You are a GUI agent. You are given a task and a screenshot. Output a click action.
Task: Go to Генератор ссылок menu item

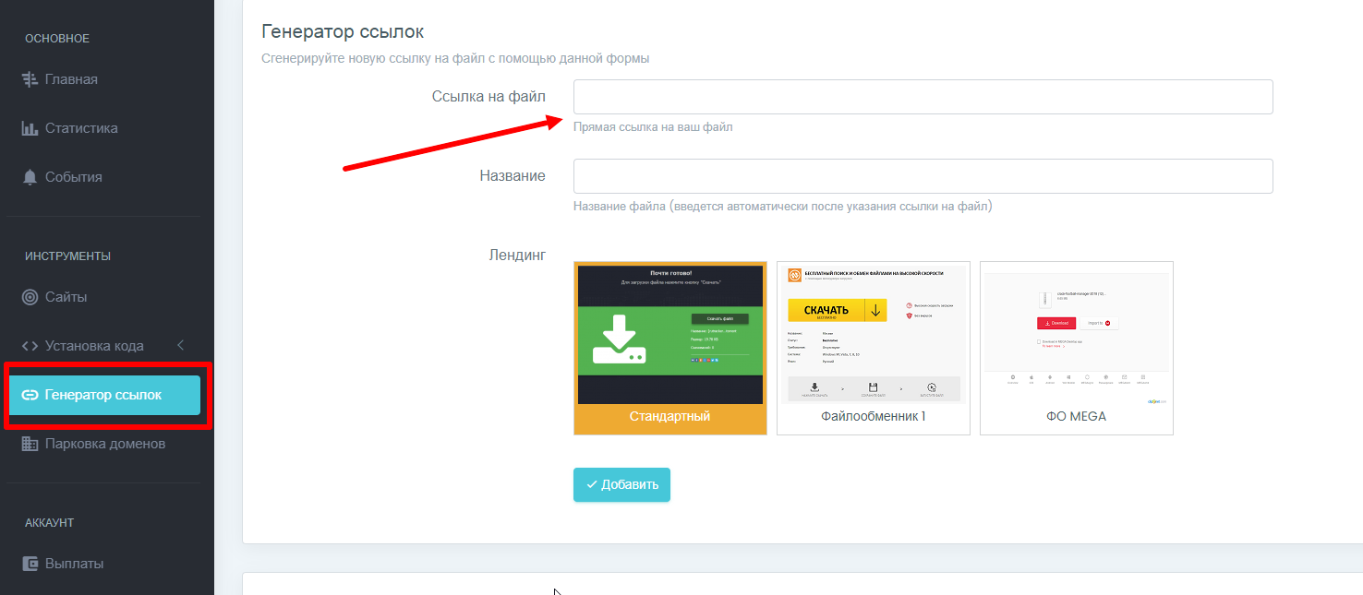click(x=103, y=395)
